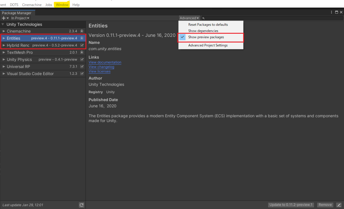Open the In Project filter dropdown
344x209 pixels.
tap(20, 18)
